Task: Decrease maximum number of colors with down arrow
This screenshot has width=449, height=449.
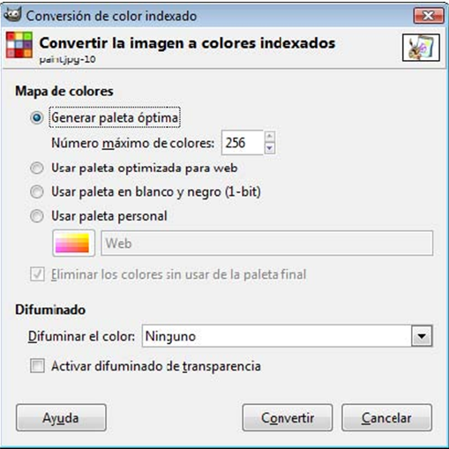Action: click(x=270, y=148)
